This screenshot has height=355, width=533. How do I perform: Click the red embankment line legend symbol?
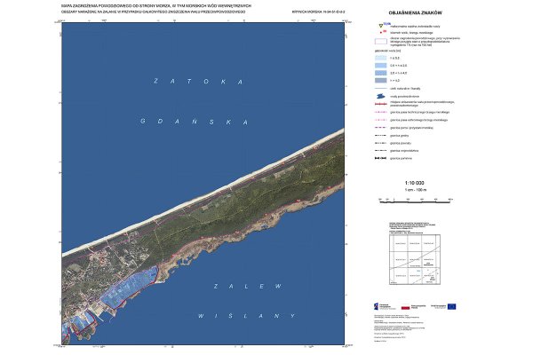[x=381, y=104]
